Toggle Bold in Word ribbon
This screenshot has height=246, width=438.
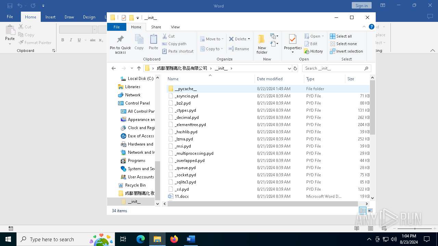point(63,40)
